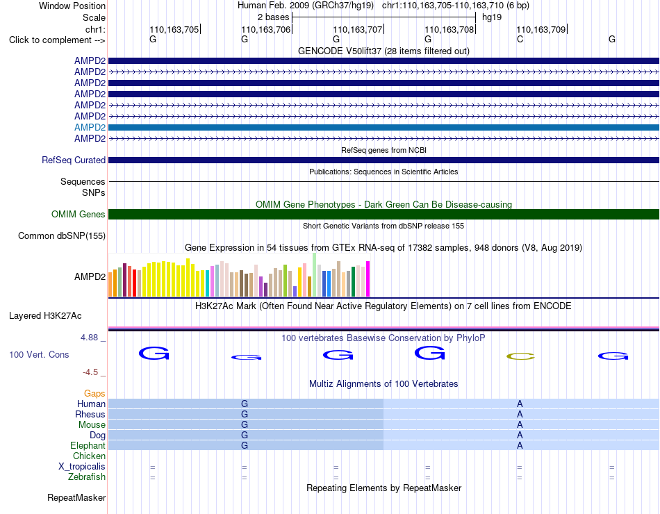Screen dimensions: 660x514
Task: Click 'Publications: Sequences in Scientific Articles' title
Action: coord(383,172)
